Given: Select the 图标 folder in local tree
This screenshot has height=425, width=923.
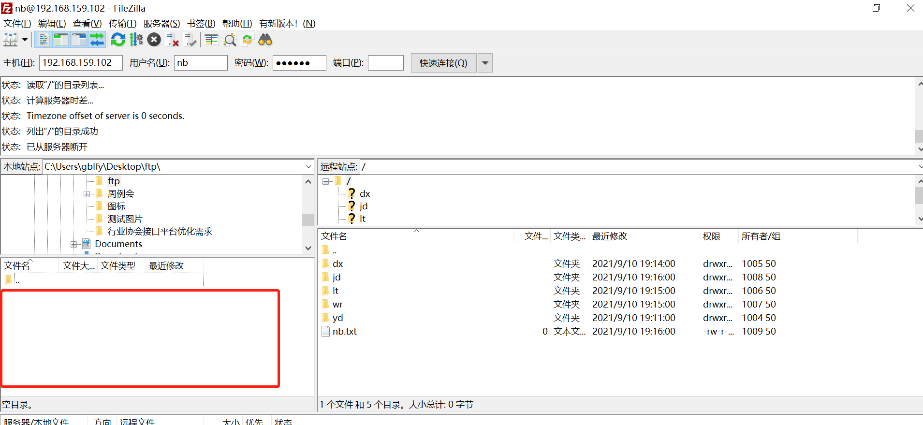Looking at the screenshot, I should (x=117, y=206).
